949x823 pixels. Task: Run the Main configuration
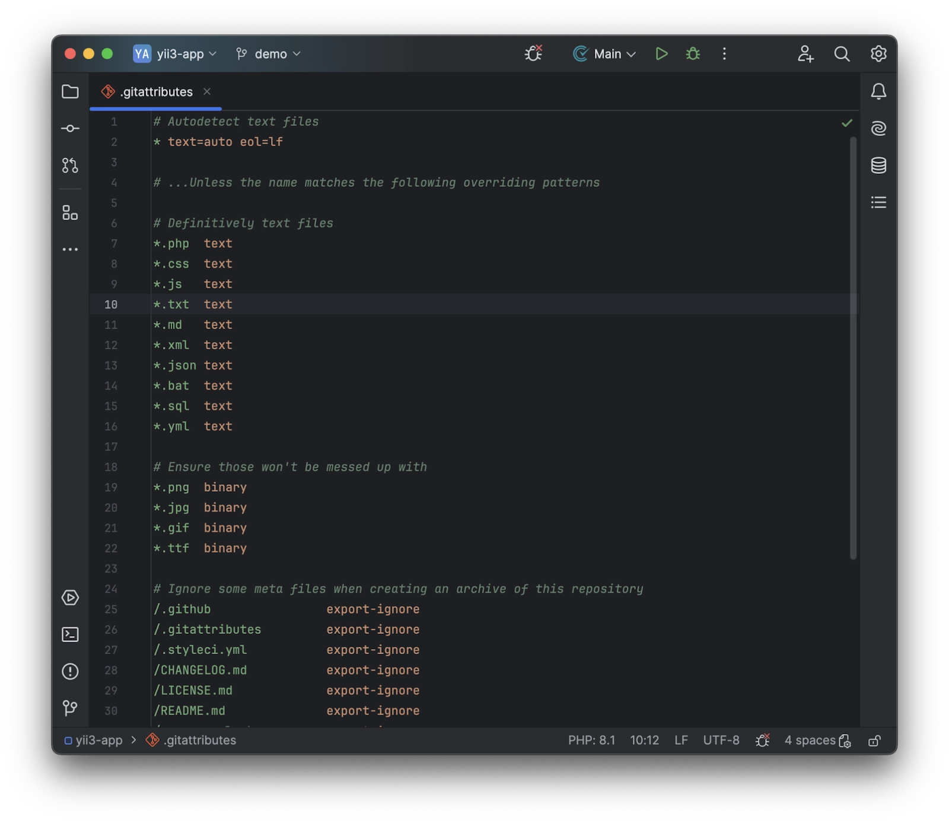(661, 53)
